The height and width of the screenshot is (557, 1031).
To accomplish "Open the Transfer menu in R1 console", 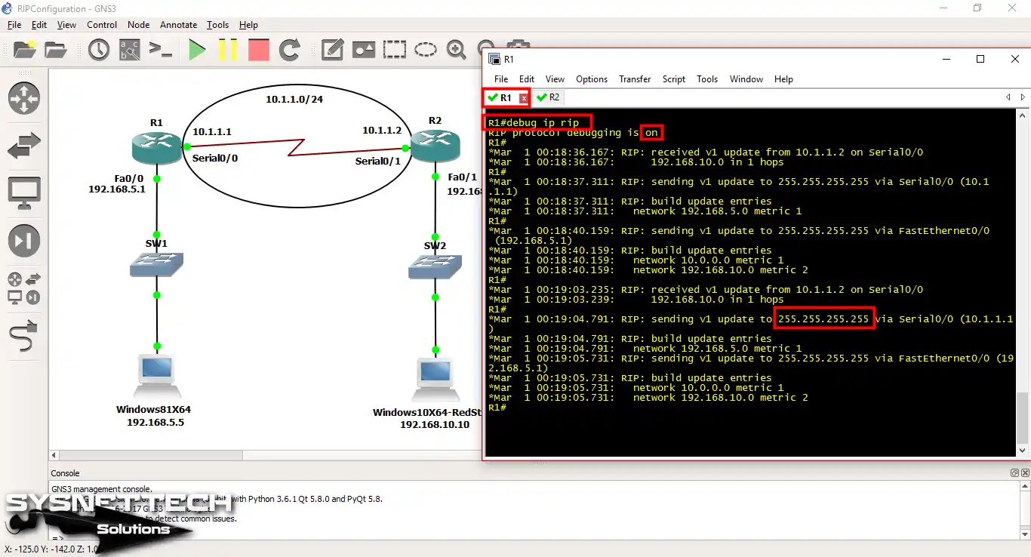I will 634,78.
